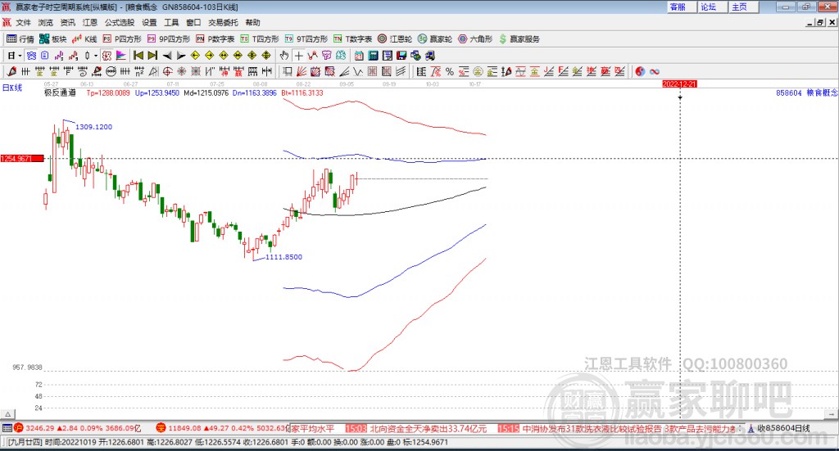Select the percent sign tool
839x451 pixels.
(450, 71)
